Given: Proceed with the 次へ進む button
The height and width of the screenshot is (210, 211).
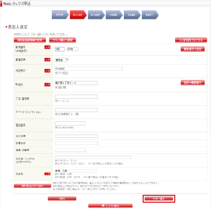Looking at the screenshot, I should pyautogui.click(x=159, y=199).
